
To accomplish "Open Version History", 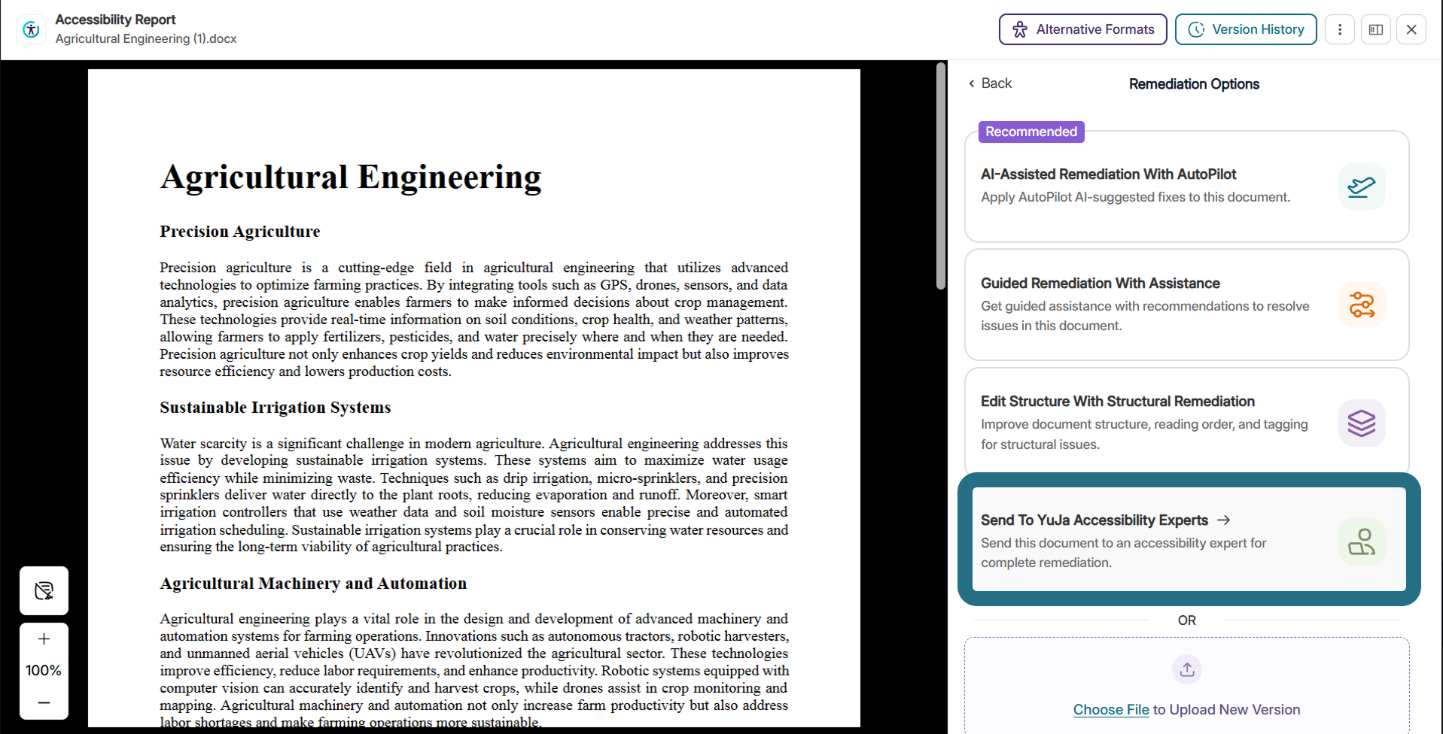I will point(1246,29).
